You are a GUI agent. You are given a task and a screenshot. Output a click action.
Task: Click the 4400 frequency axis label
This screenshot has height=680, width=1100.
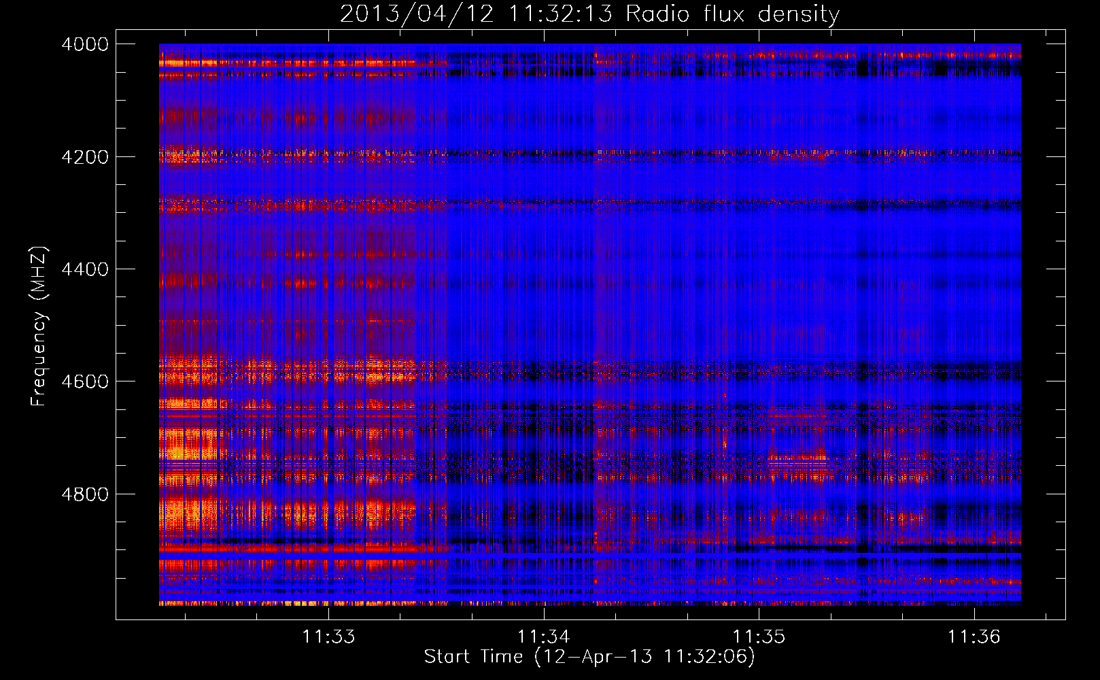tap(85, 269)
